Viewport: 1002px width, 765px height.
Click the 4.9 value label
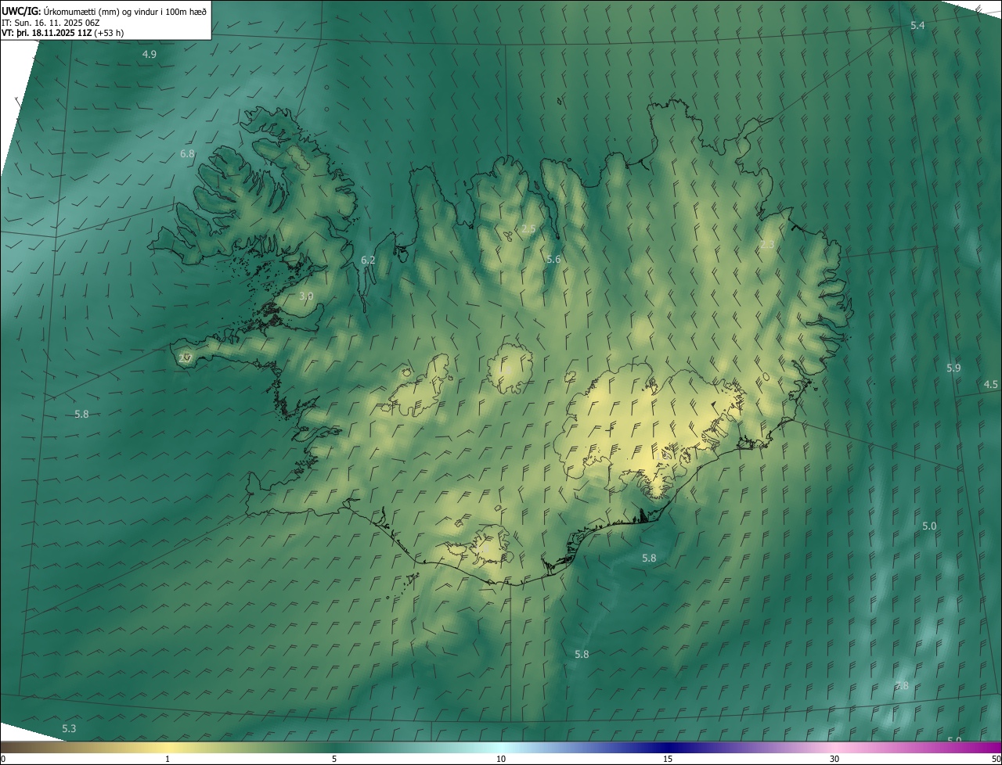pos(149,54)
